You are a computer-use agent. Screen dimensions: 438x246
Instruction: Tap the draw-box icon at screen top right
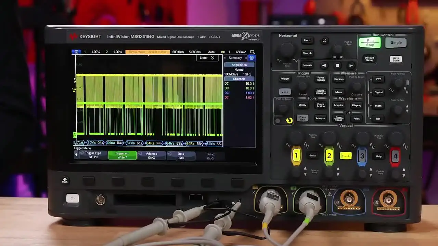click(x=252, y=52)
